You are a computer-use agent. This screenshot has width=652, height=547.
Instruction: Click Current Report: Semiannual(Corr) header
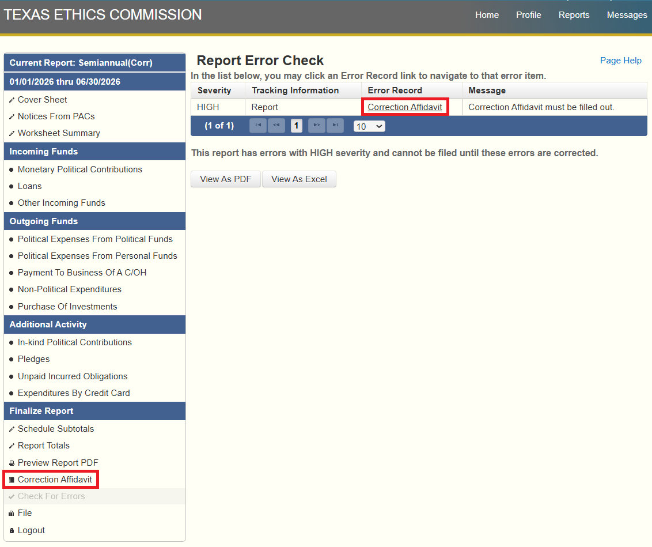[x=94, y=63]
